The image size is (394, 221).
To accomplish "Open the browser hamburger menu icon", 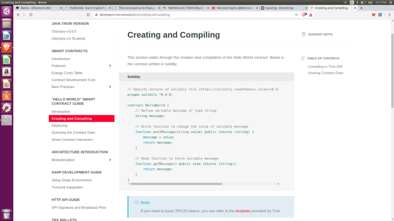I will pos(389,15).
